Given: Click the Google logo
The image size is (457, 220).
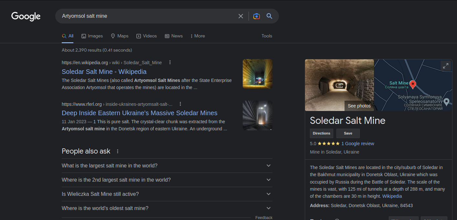Looking at the screenshot, I should pos(26,16).
